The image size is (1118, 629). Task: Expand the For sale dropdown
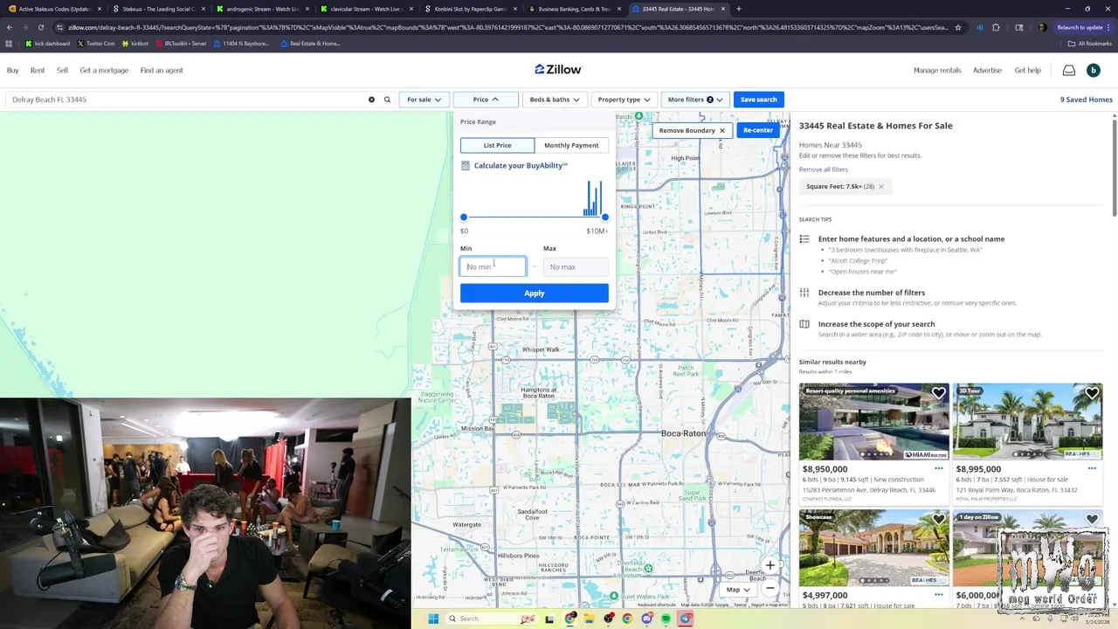point(425,100)
